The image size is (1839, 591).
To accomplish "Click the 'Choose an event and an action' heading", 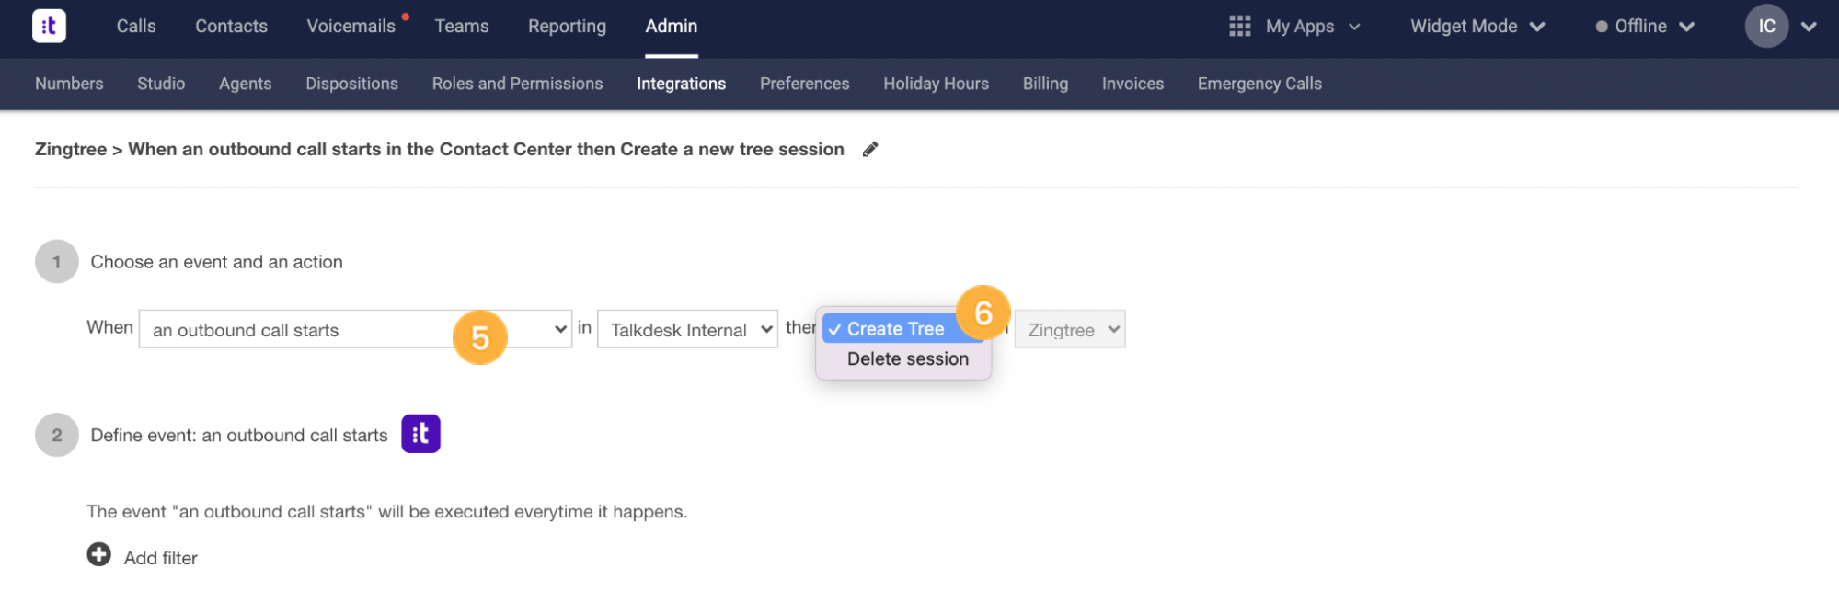I will coord(216,262).
